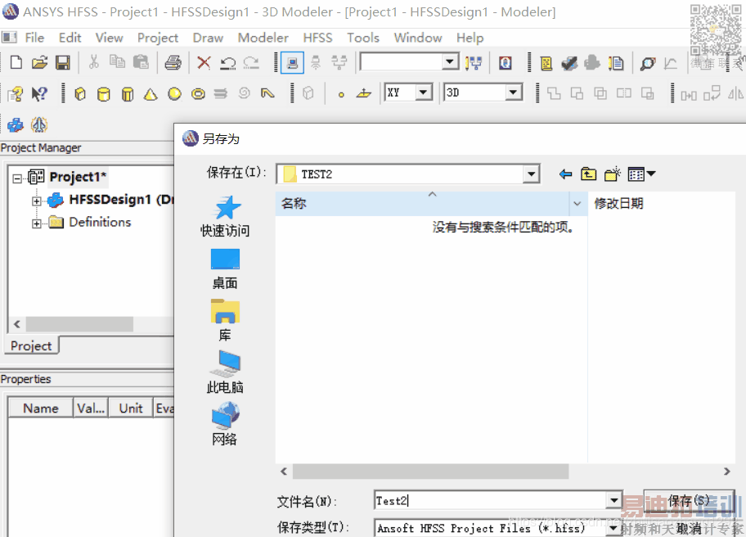Click the file name input field
This screenshot has width=746, height=537.
491,500
